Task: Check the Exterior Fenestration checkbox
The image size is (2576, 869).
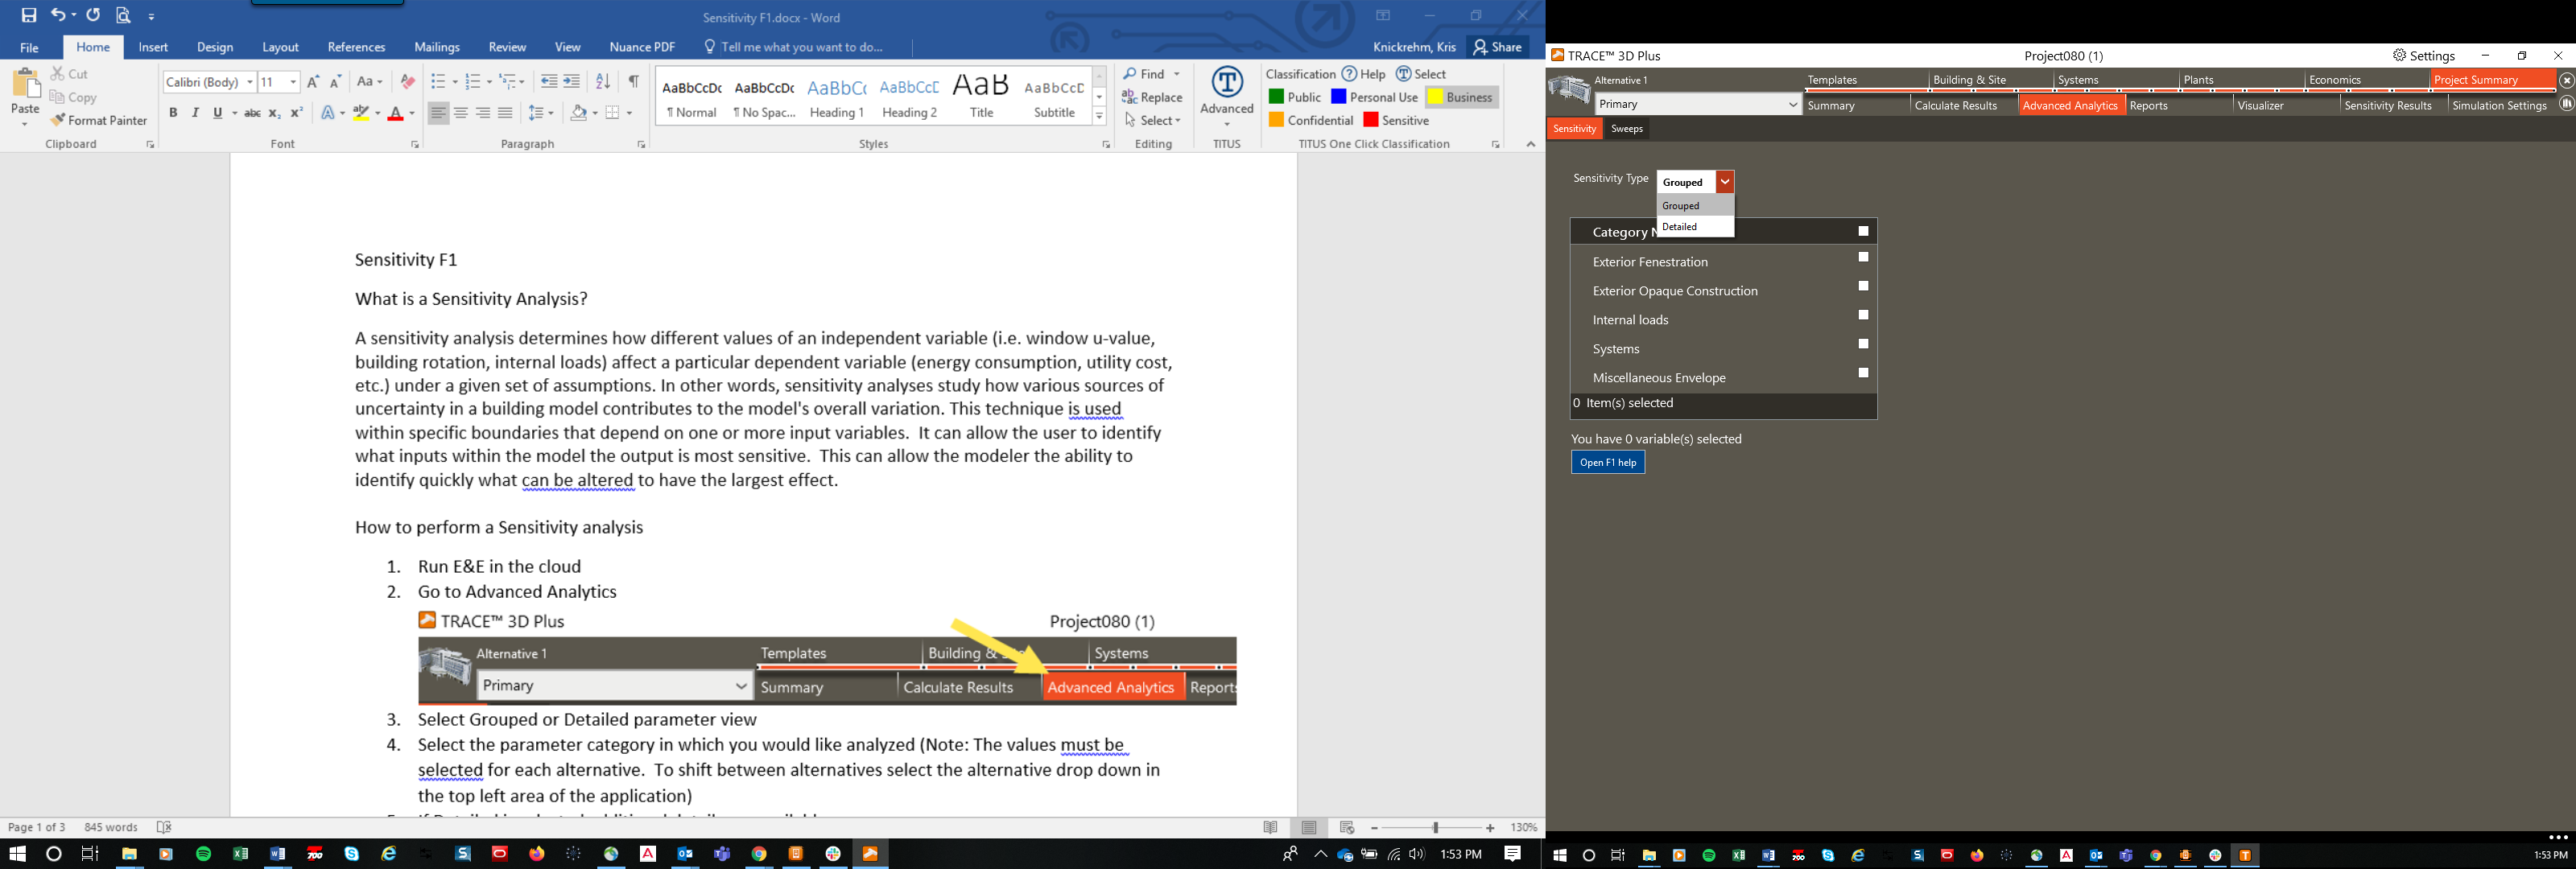Action: click(1863, 258)
